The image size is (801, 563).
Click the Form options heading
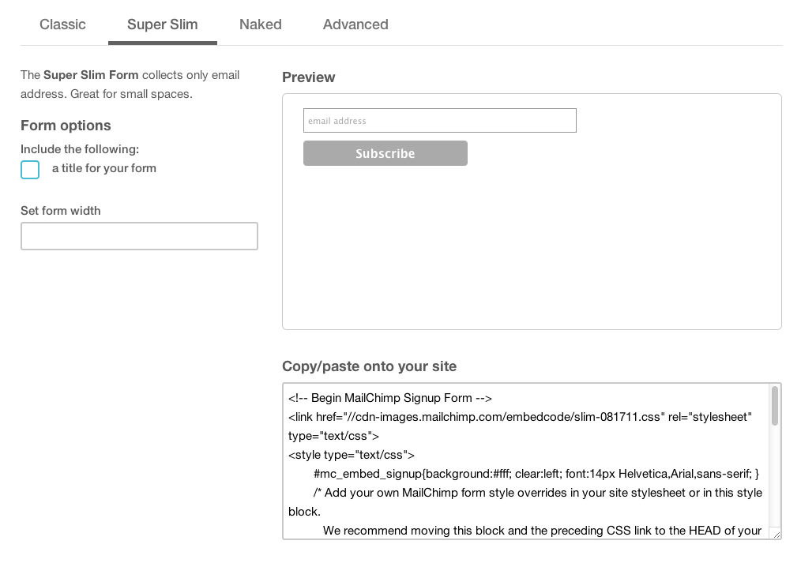click(x=66, y=126)
